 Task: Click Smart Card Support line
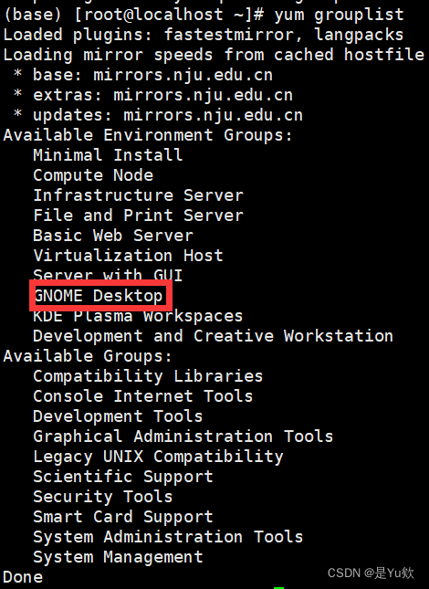[x=123, y=517]
